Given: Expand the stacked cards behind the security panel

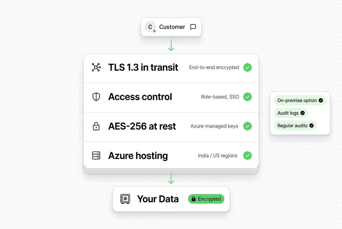Looking at the screenshot, I should (x=171, y=171).
